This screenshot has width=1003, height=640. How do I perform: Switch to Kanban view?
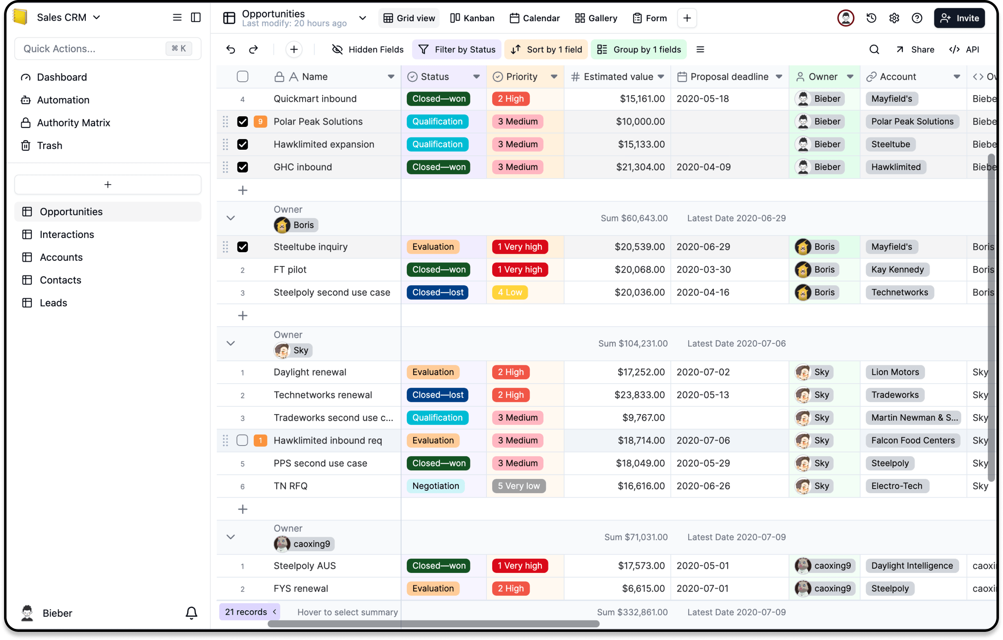(472, 18)
